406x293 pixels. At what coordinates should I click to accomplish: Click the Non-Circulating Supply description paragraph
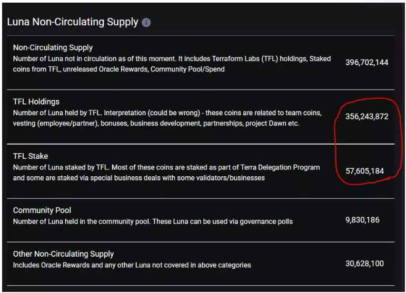[172, 64]
